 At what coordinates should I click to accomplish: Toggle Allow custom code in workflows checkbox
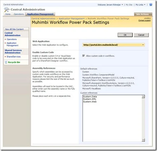pos(84,55)
